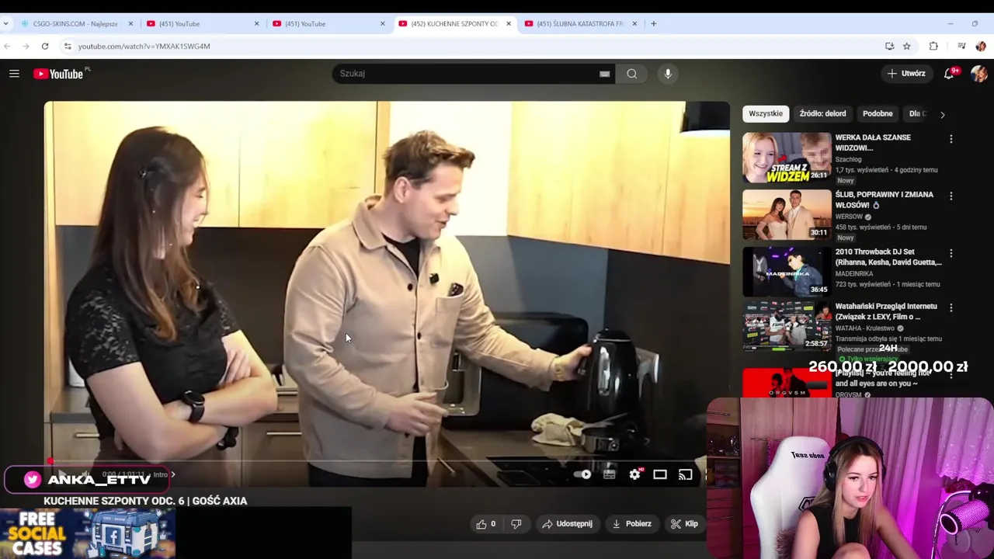994x559 pixels.
Task: Start voice search with microphone icon
Action: pyautogui.click(x=668, y=74)
